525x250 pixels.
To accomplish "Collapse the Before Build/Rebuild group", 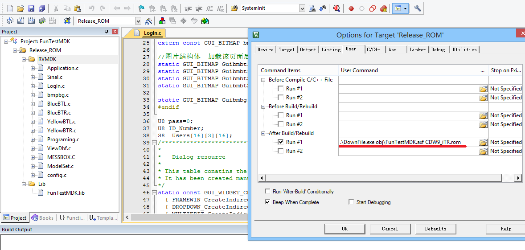I will [x=264, y=107].
